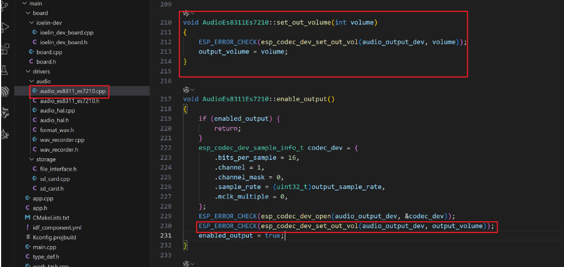Open audio_es8311_es7210.h header

click(x=70, y=101)
